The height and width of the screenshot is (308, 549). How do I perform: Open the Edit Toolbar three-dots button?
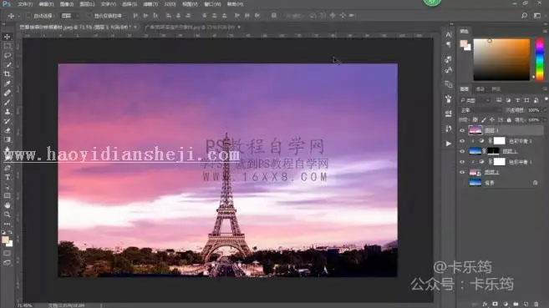coord(7,224)
